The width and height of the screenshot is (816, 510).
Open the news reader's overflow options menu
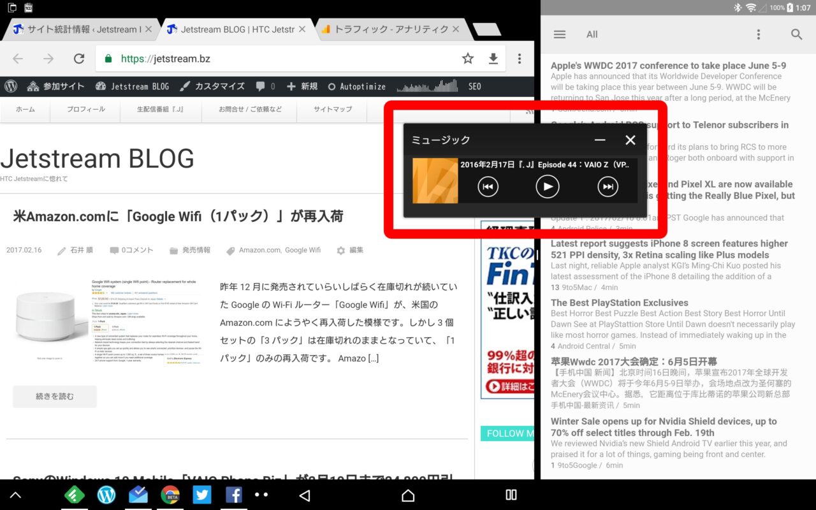click(758, 34)
